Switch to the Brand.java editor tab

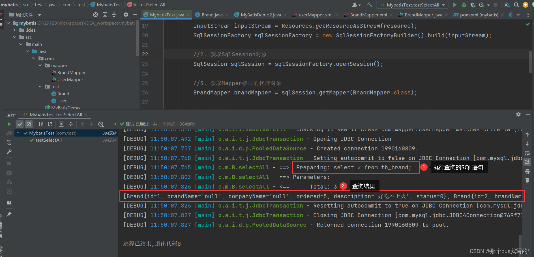pos(212,15)
